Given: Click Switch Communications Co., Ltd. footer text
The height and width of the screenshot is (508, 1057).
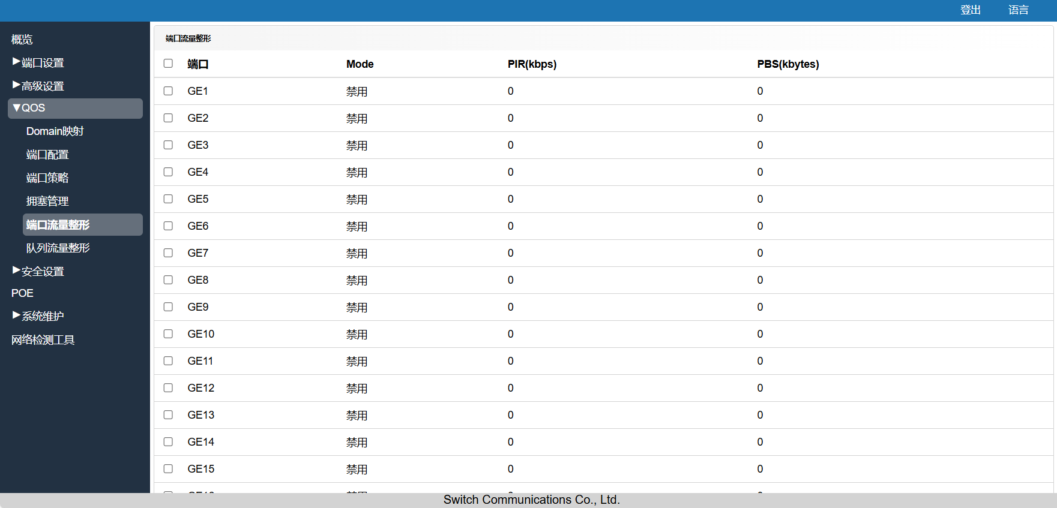Looking at the screenshot, I should point(532,500).
